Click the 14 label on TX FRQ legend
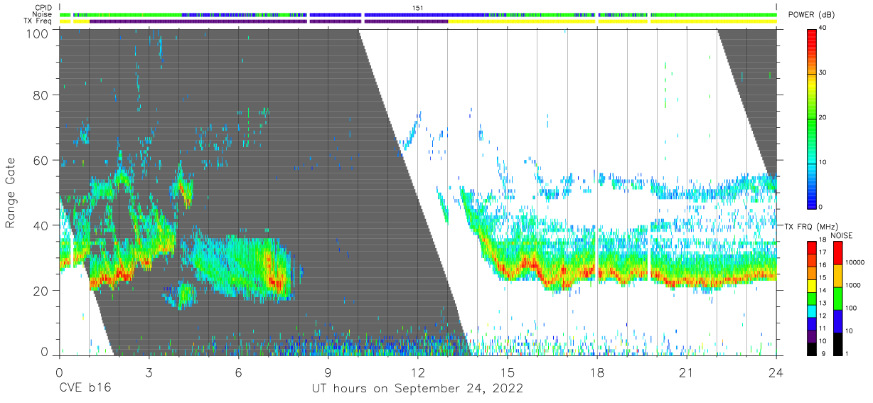The width and height of the screenshot is (873, 403). tap(823, 291)
